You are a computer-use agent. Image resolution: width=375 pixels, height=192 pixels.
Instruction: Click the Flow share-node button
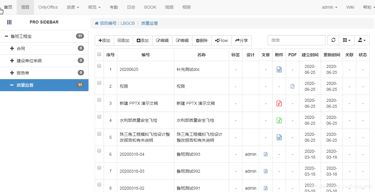pos(221,40)
